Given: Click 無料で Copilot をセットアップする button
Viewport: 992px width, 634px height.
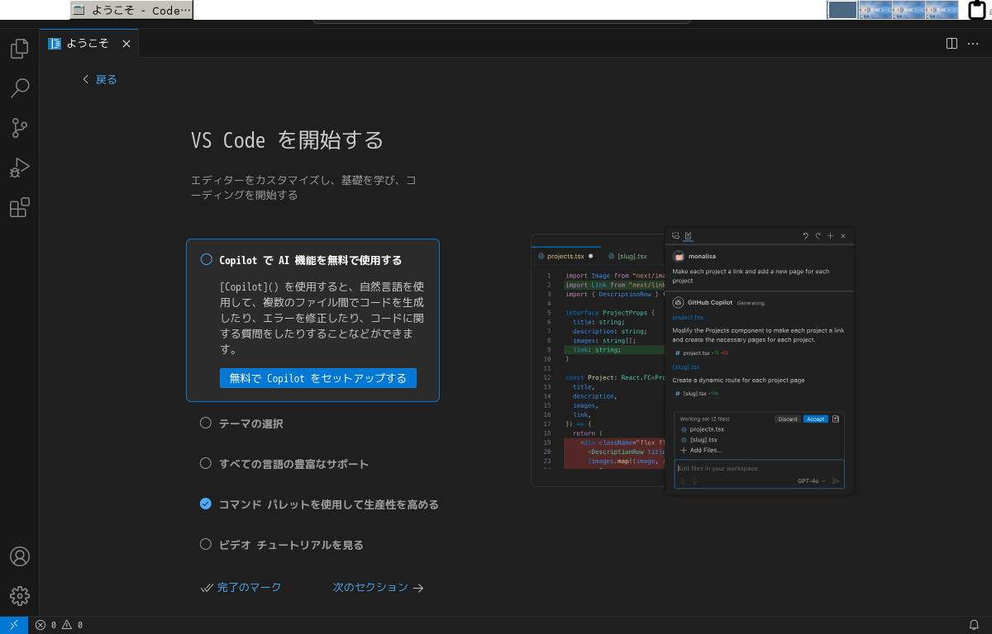Looking at the screenshot, I should 318,378.
